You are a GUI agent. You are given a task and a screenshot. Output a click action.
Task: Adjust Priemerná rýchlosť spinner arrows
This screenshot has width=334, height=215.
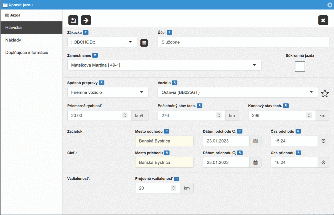coord(125,115)
